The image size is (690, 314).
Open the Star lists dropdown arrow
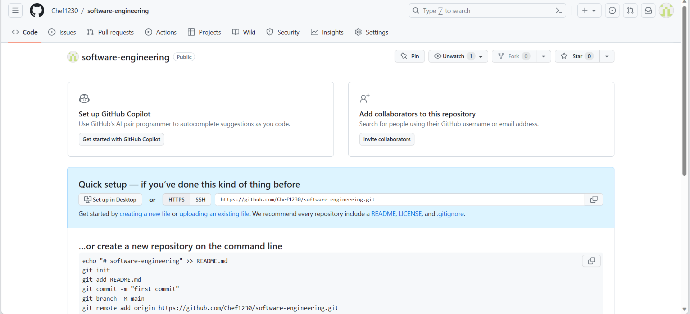pyautogui.click(x=607, y=56)
